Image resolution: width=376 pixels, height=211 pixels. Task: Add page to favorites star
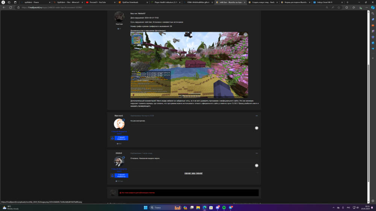[x=339, y=8]
